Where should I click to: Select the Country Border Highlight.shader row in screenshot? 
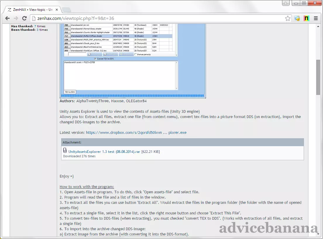(x=118, y=33)
